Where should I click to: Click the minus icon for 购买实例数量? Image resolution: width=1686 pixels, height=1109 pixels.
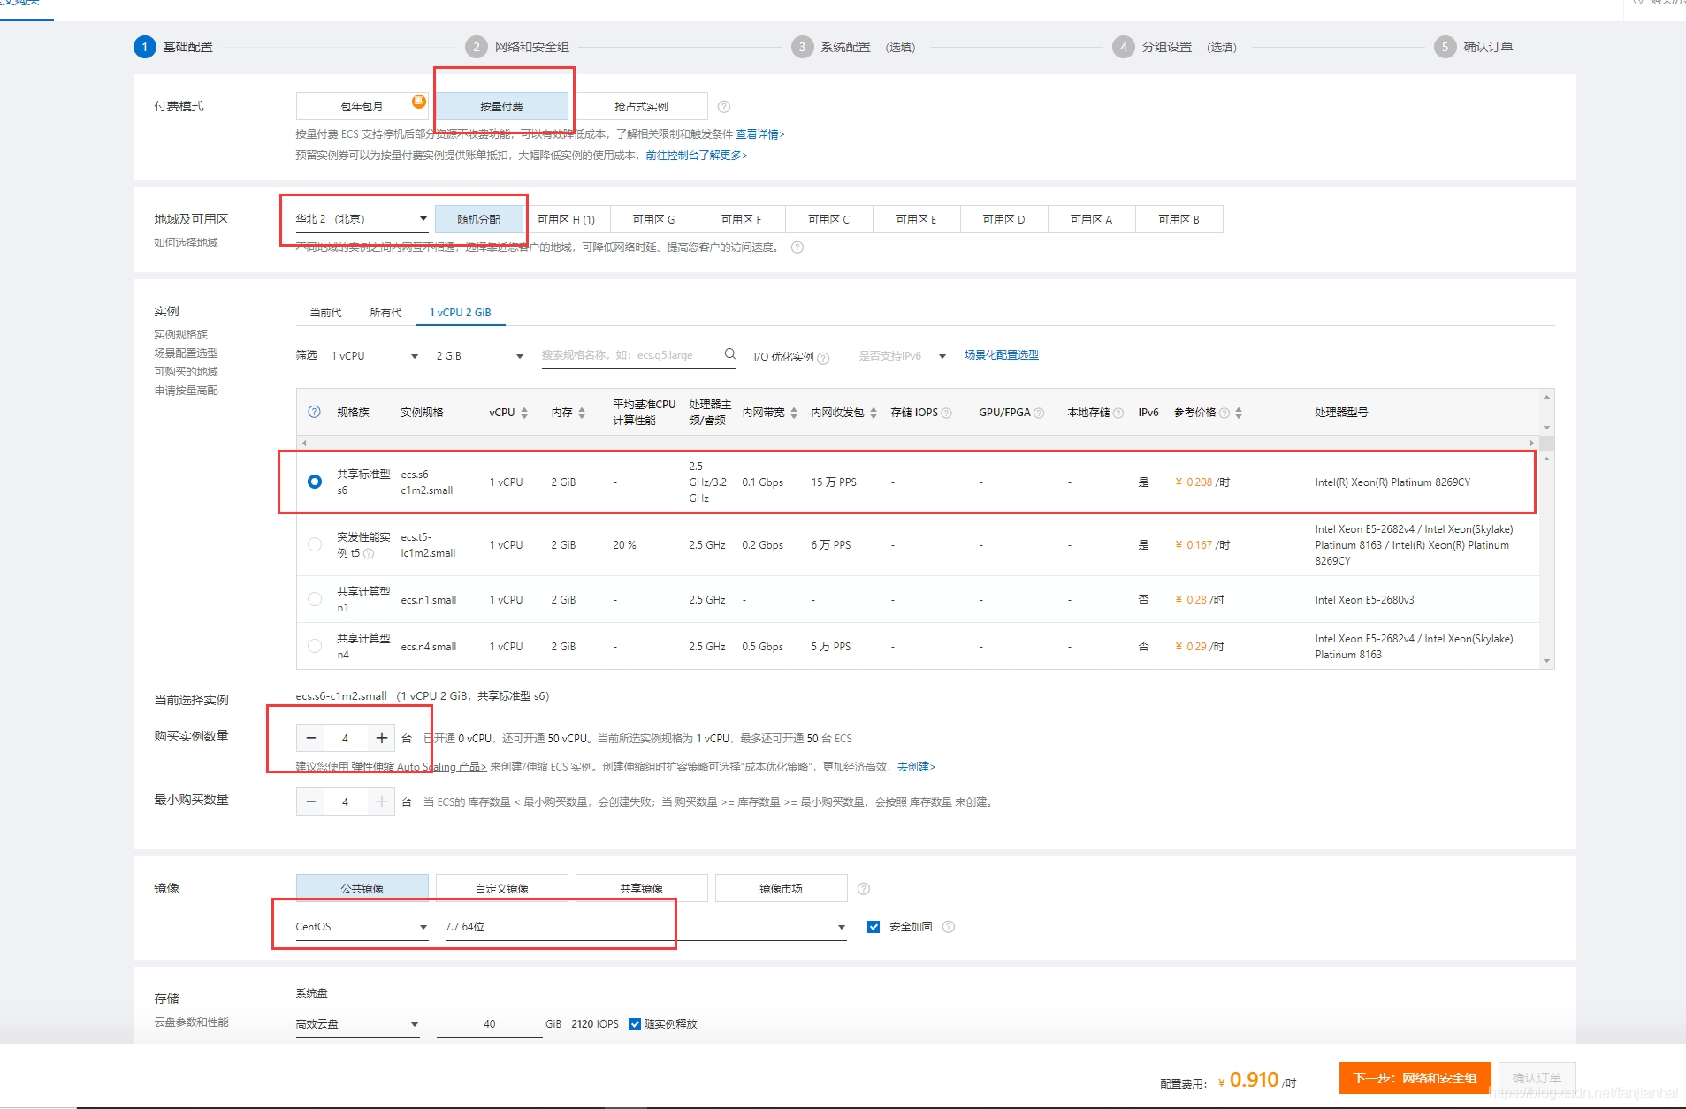click(311, 738)
